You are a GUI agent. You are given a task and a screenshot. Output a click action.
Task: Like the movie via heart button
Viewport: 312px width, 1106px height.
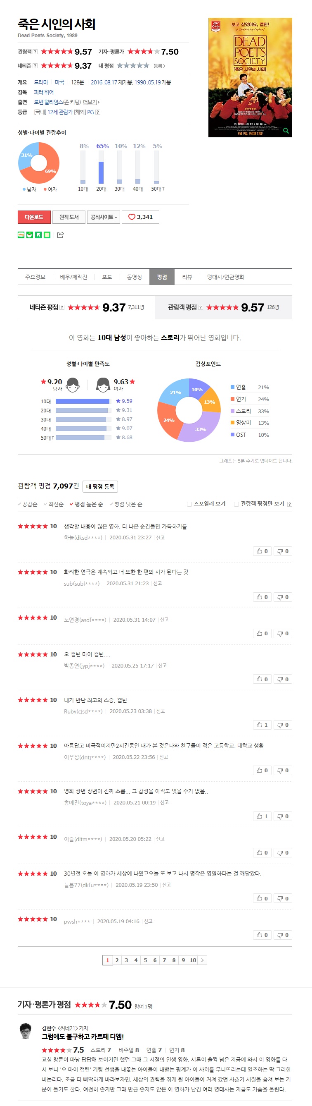click(x=141, y=217)
